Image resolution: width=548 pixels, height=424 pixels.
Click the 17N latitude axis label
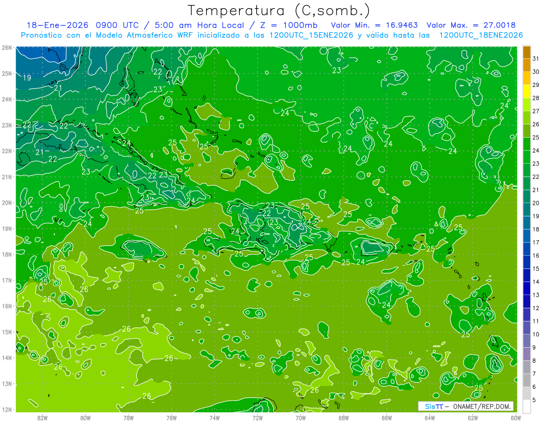click(x=6, y=280)
